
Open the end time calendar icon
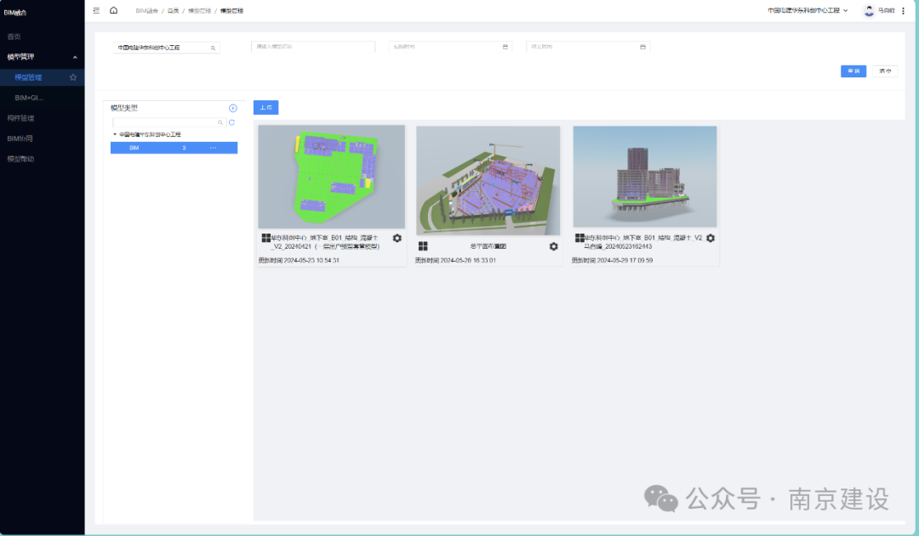(643, 47)
